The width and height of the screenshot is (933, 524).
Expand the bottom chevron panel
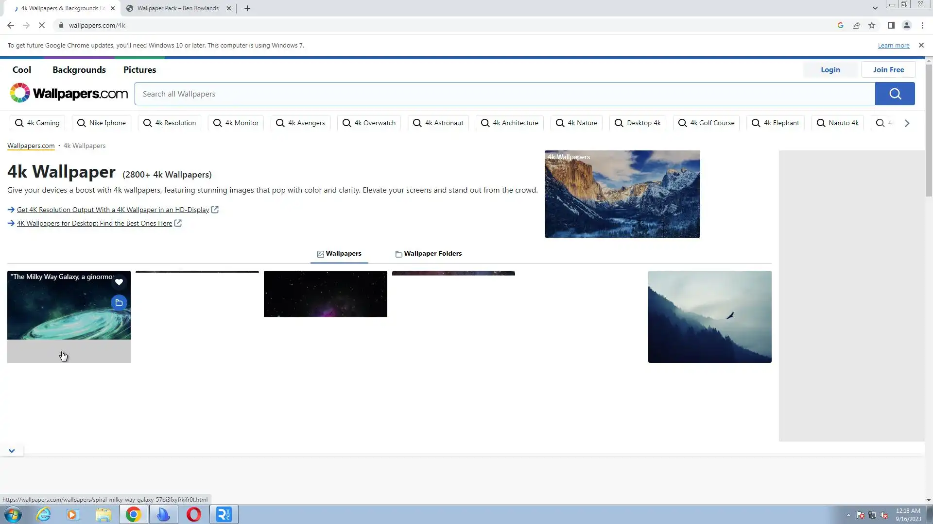(x=12, y=451)
